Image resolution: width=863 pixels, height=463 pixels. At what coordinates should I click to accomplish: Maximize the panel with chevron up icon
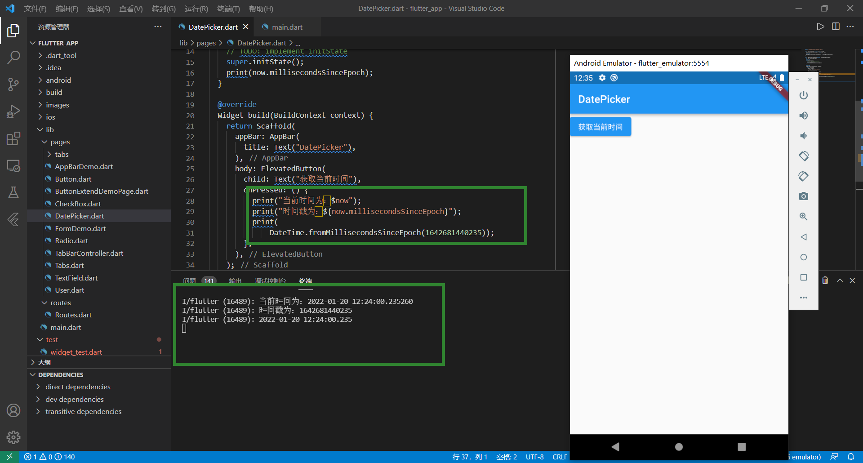click(840, 280)
